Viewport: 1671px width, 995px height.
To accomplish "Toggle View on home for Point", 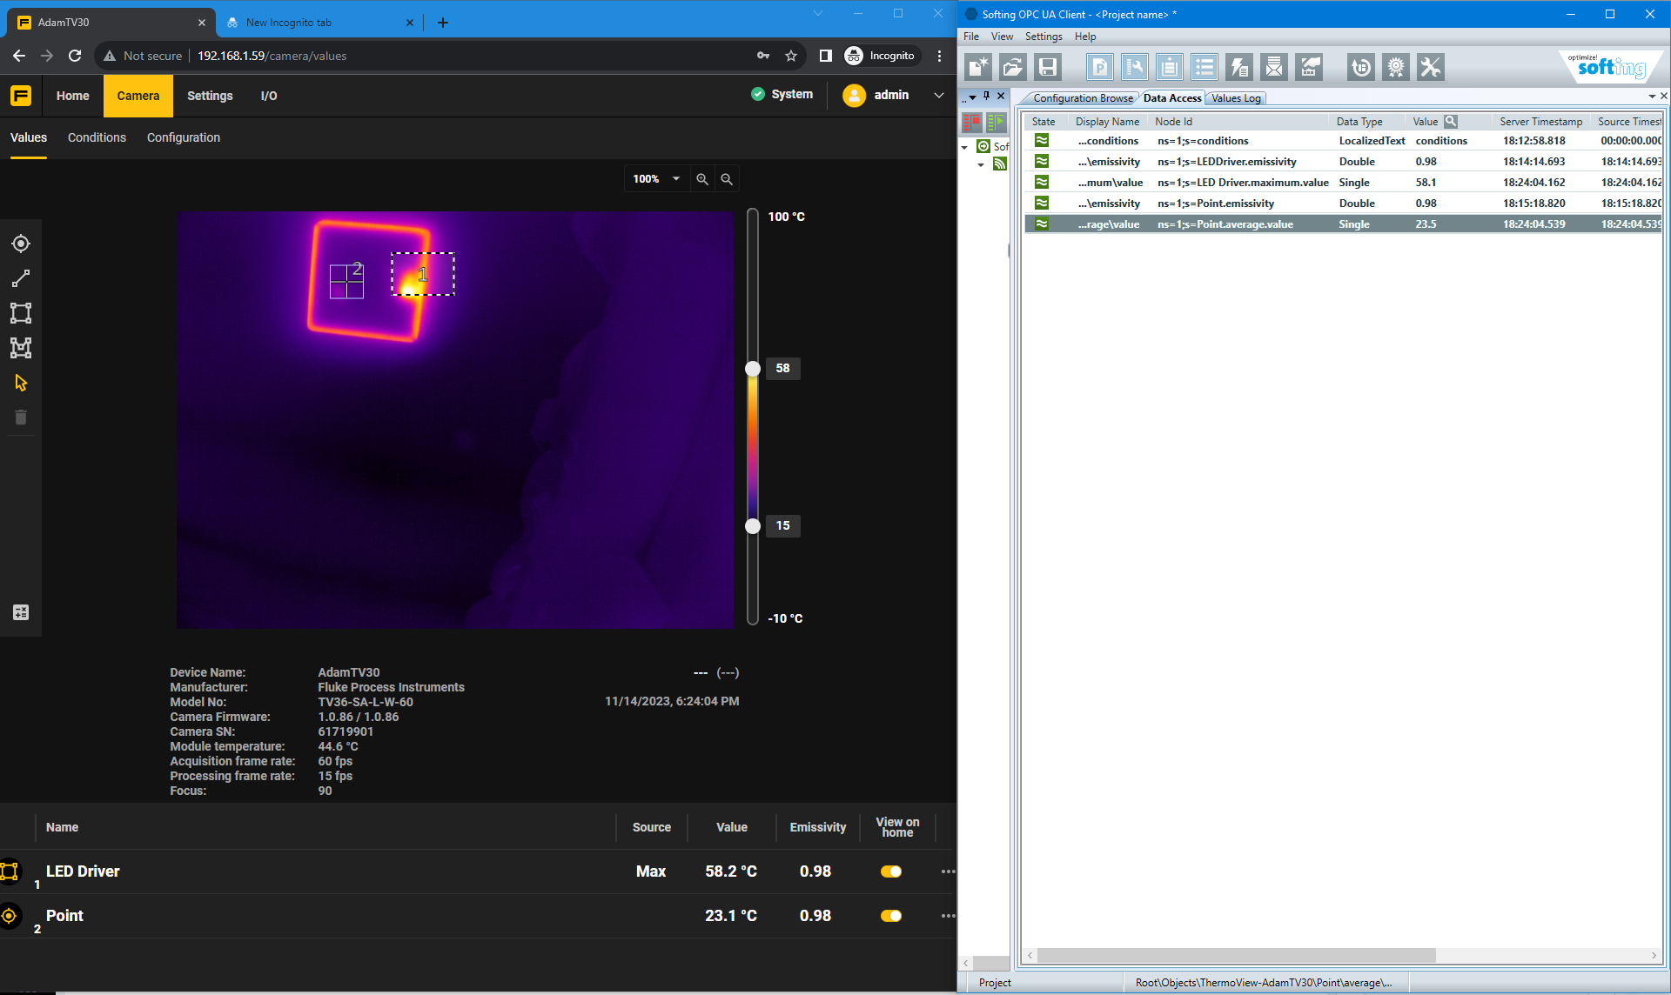I will [891, 916].
